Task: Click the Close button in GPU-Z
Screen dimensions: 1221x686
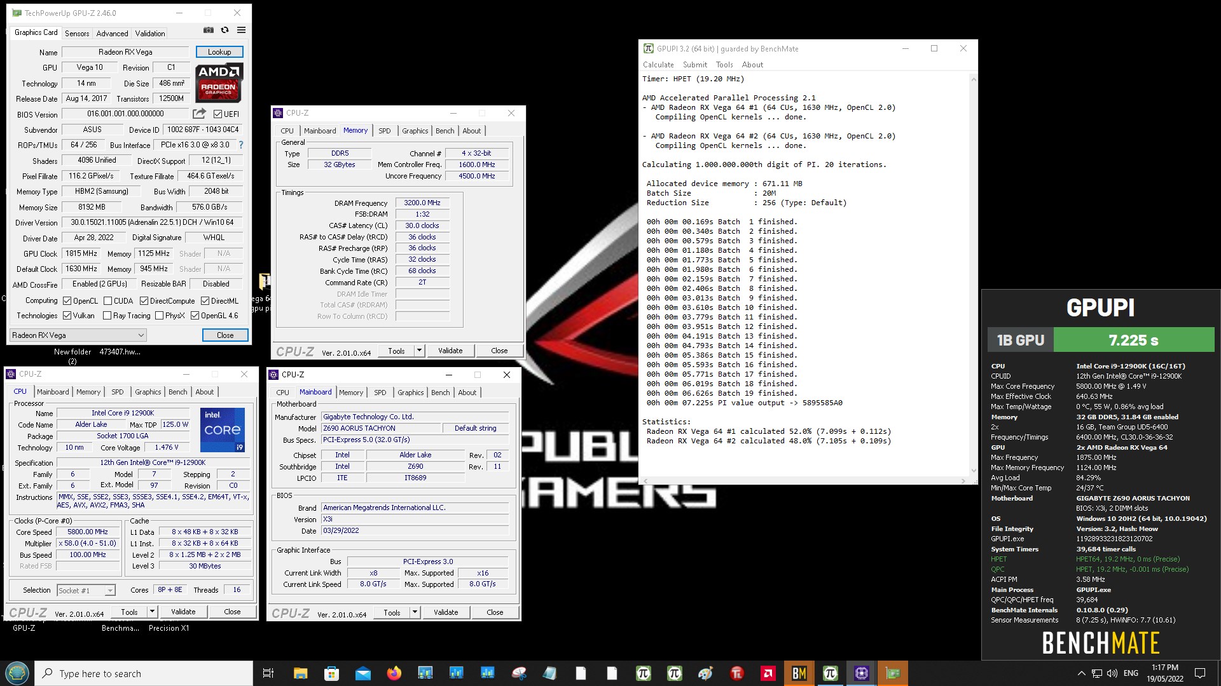Action: (225, 335)
